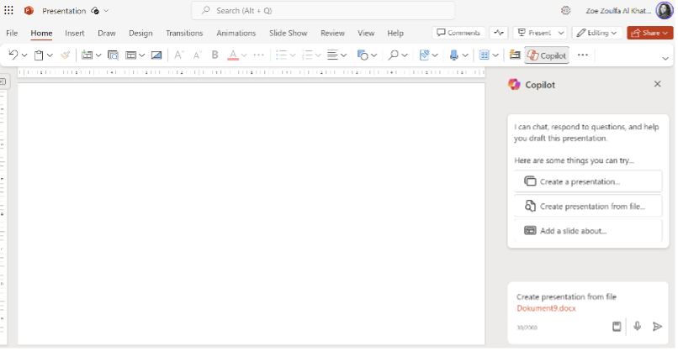Click the Comments button
The image size is (678, 351).
click(x=458, y=33)
